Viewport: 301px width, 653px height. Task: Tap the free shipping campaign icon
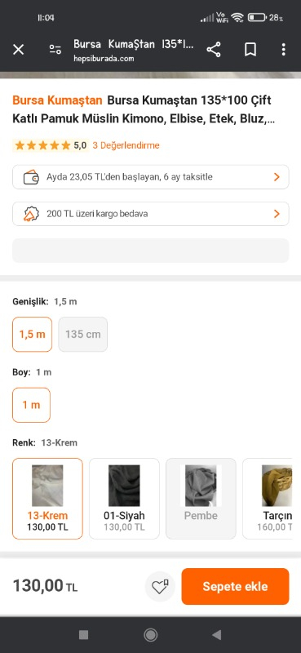coord(31,214)
